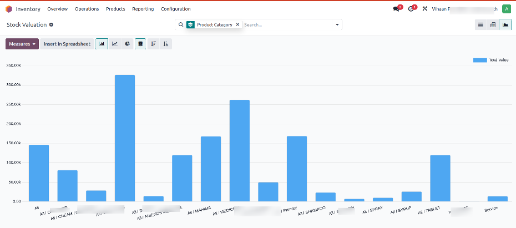Select line chart mode
516x228 pixels.
tap(115, 44)
